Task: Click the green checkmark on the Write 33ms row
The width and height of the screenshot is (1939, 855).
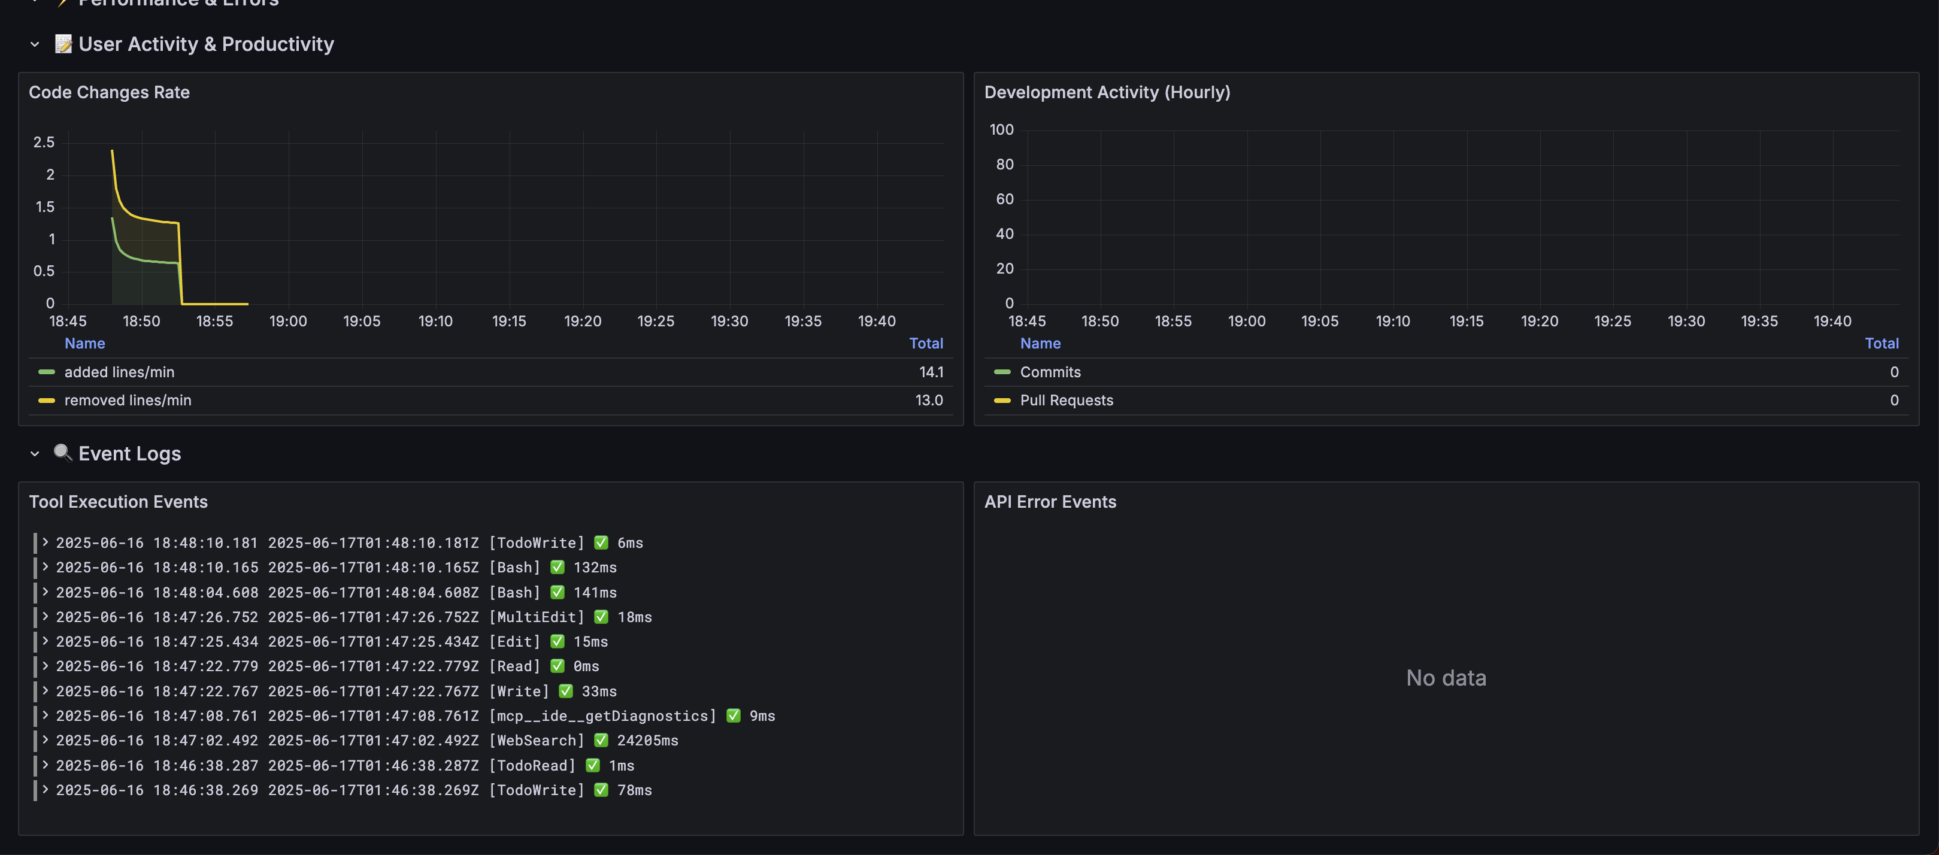Action: (565, 691)
